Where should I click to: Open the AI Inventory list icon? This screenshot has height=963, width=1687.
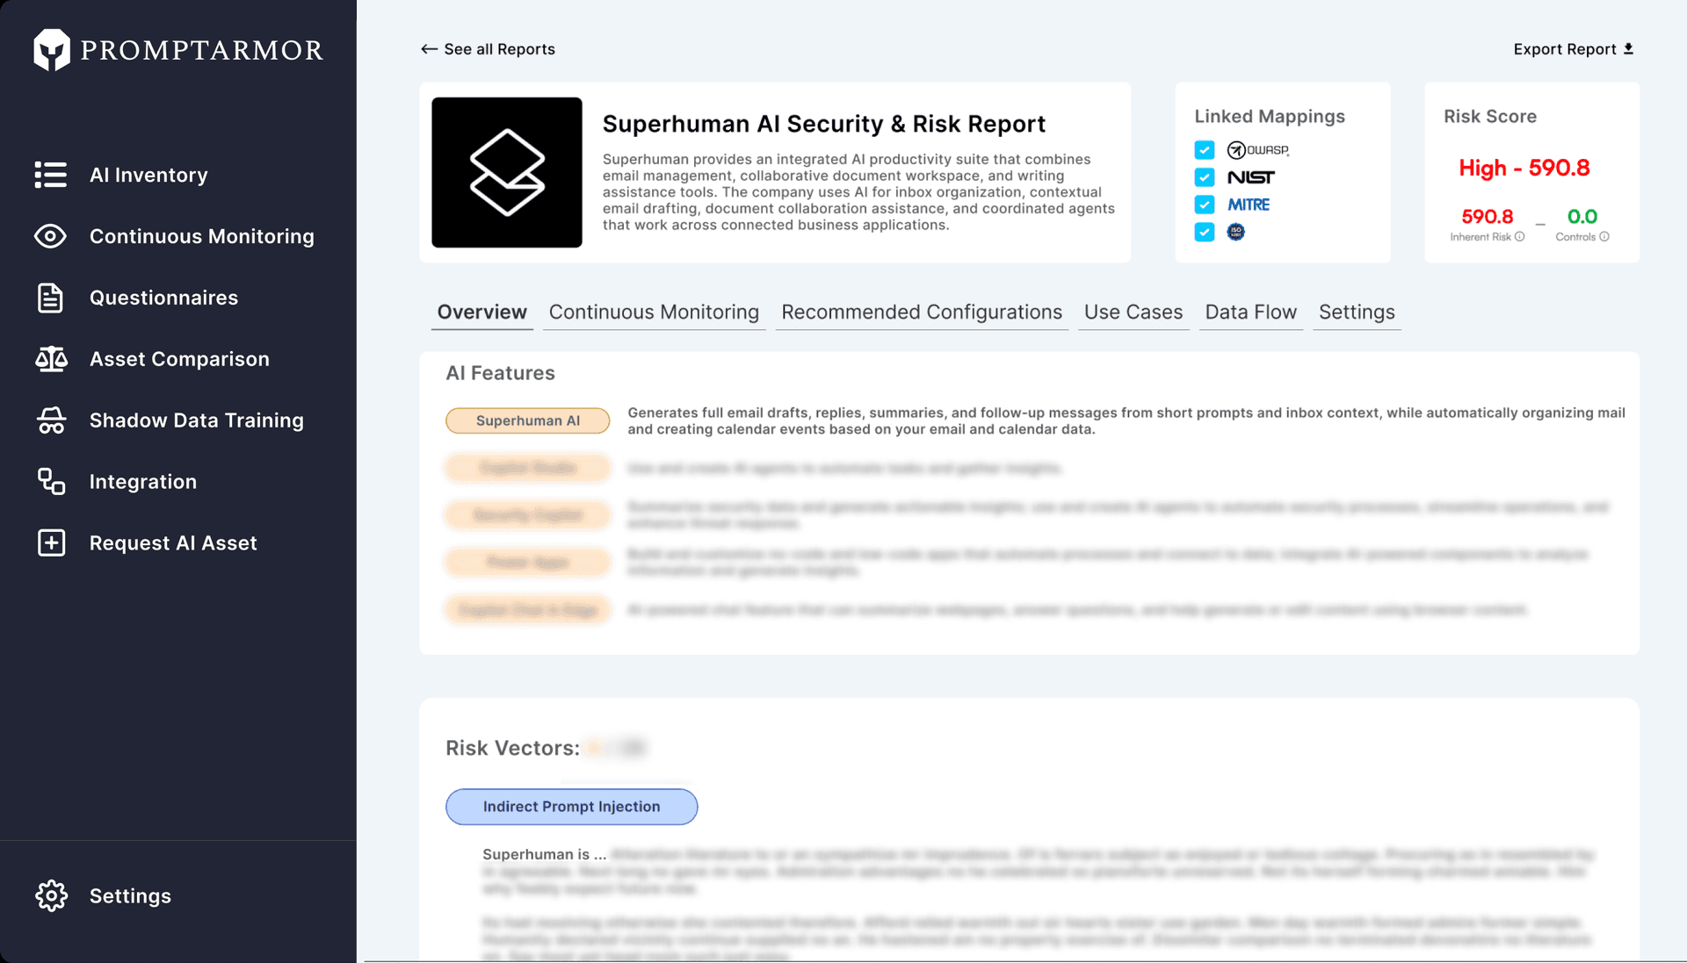click(51, 175)
